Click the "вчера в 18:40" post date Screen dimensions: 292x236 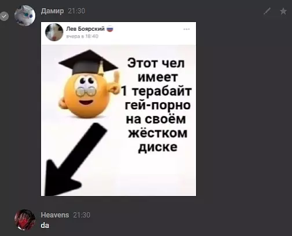click(82, 37)
